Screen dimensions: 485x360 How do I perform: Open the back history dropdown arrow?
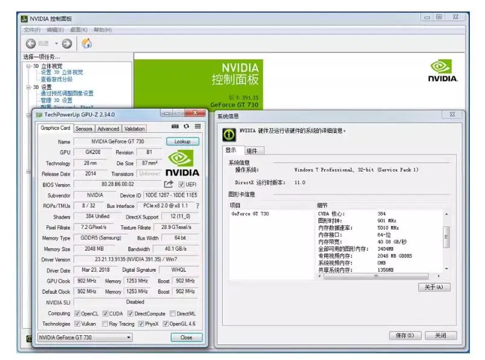pos(57,43)
